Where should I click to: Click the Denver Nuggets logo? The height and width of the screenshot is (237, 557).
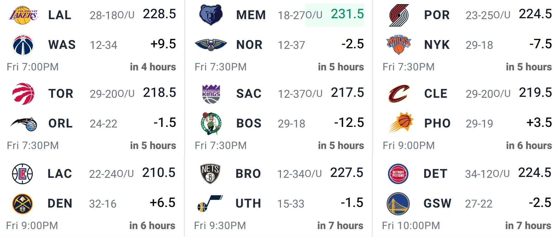(x=22, y=204)
